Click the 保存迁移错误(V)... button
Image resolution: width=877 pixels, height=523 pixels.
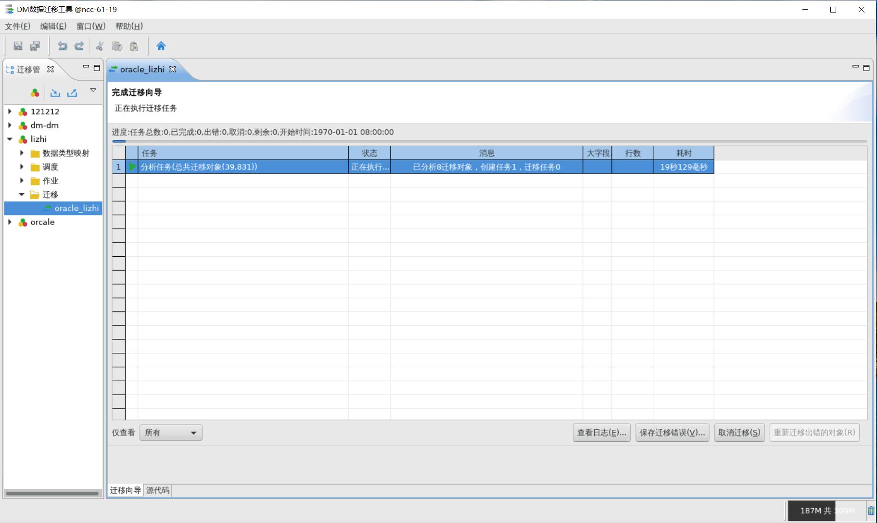click(672, 433)
